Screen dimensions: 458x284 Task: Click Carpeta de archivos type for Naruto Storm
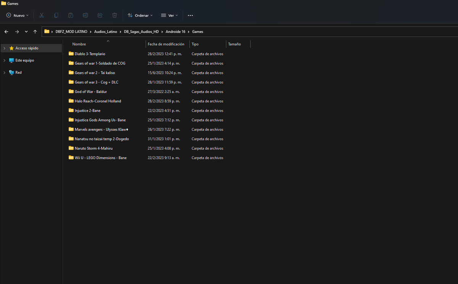[x=207, y=148]
